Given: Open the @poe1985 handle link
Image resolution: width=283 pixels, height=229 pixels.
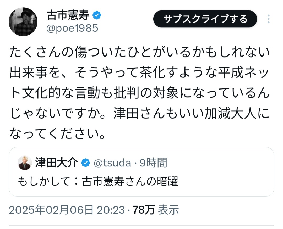Looking at the screenshot, I should click(72, 28).
